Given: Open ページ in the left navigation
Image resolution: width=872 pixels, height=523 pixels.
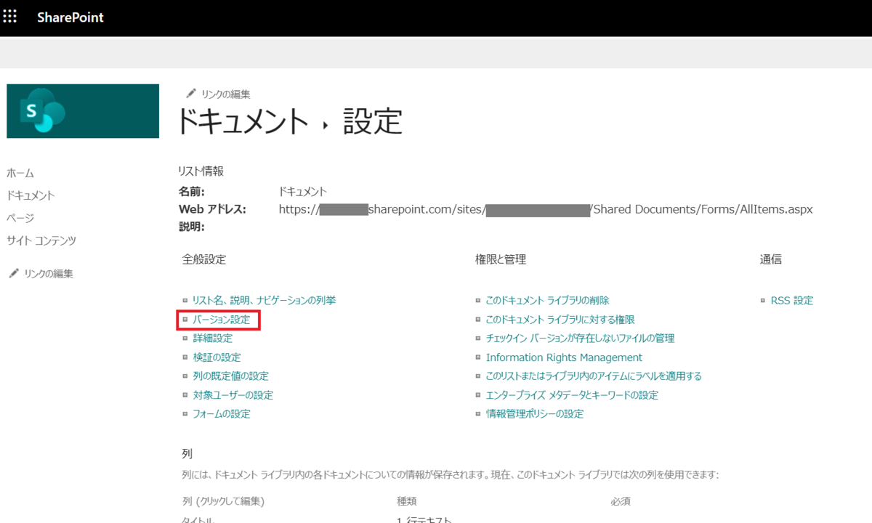Looking at the screenshot, I should click(x=20, y=218).
